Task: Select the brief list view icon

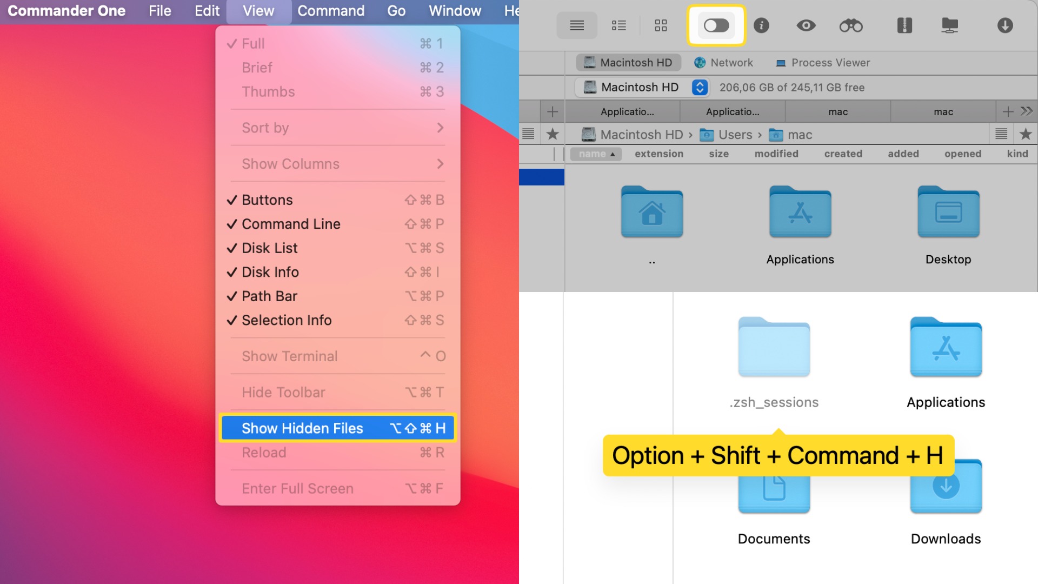Action: point(619,25)
